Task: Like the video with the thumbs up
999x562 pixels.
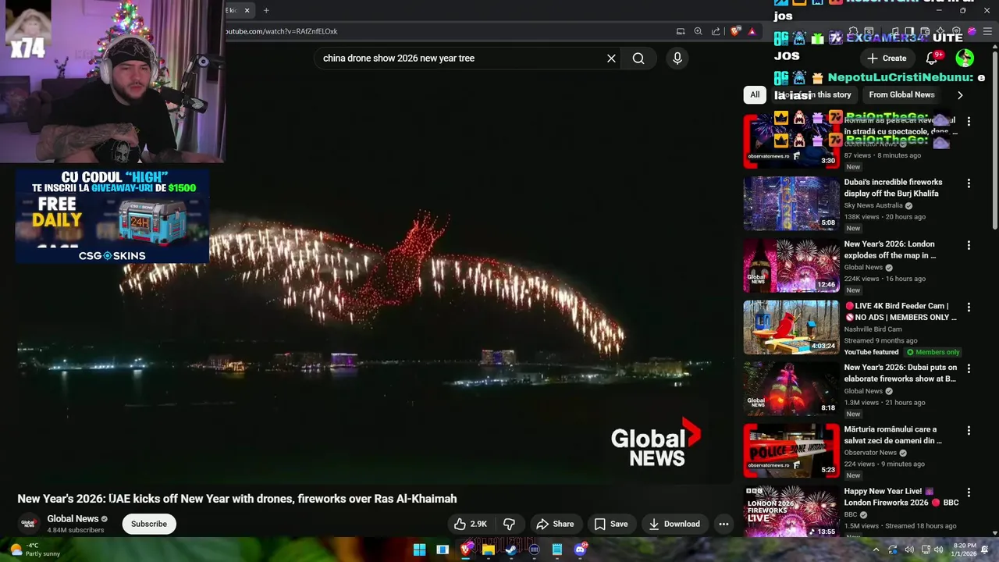Action: click(x=471, y=524)
